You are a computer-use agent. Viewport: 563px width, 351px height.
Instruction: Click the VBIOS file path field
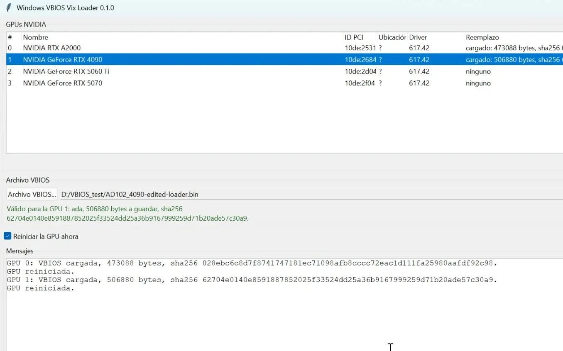click(311, 194)
